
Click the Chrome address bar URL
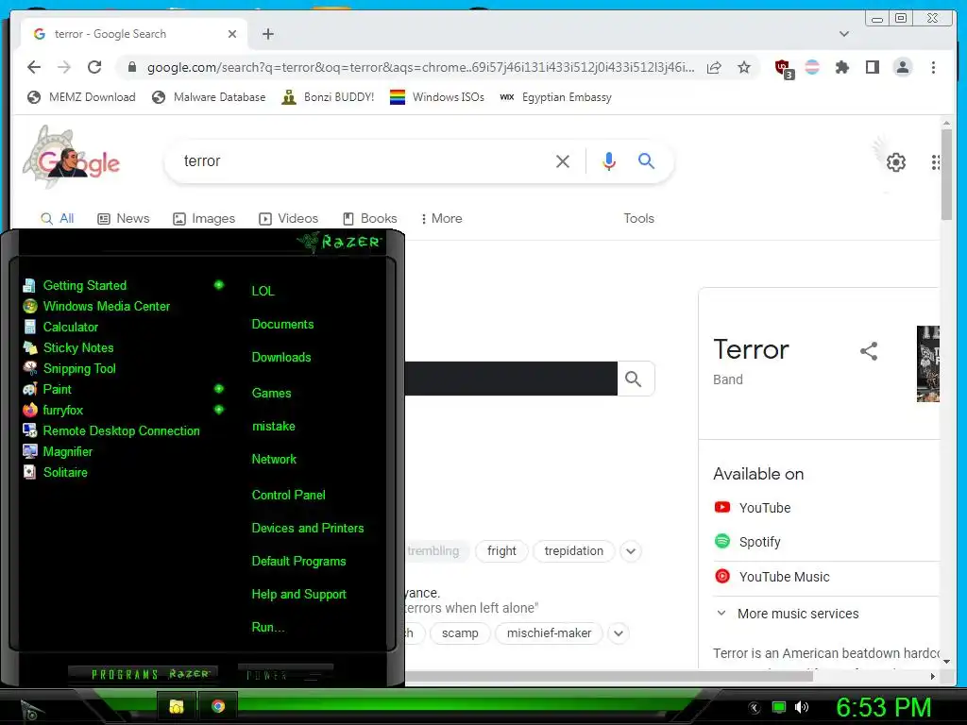click(x=420, y=67)
